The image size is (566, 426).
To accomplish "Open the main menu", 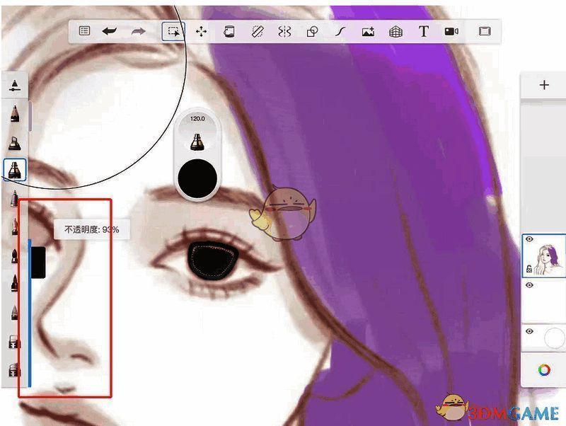I will [x=83, y=32].
